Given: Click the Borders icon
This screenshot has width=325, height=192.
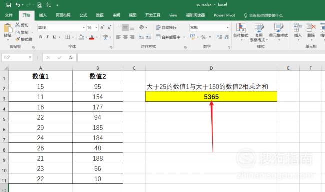Looking at the screenshot, I should (x=68, y=37).
